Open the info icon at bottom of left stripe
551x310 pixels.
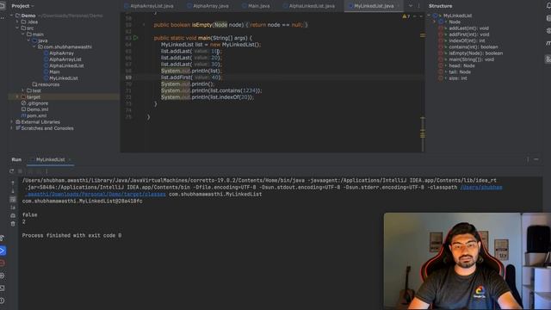pos(2,301)
